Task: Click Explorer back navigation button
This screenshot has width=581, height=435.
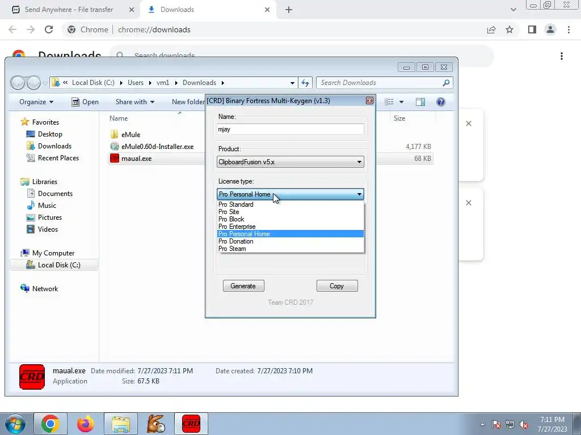Action: [18, 83]
